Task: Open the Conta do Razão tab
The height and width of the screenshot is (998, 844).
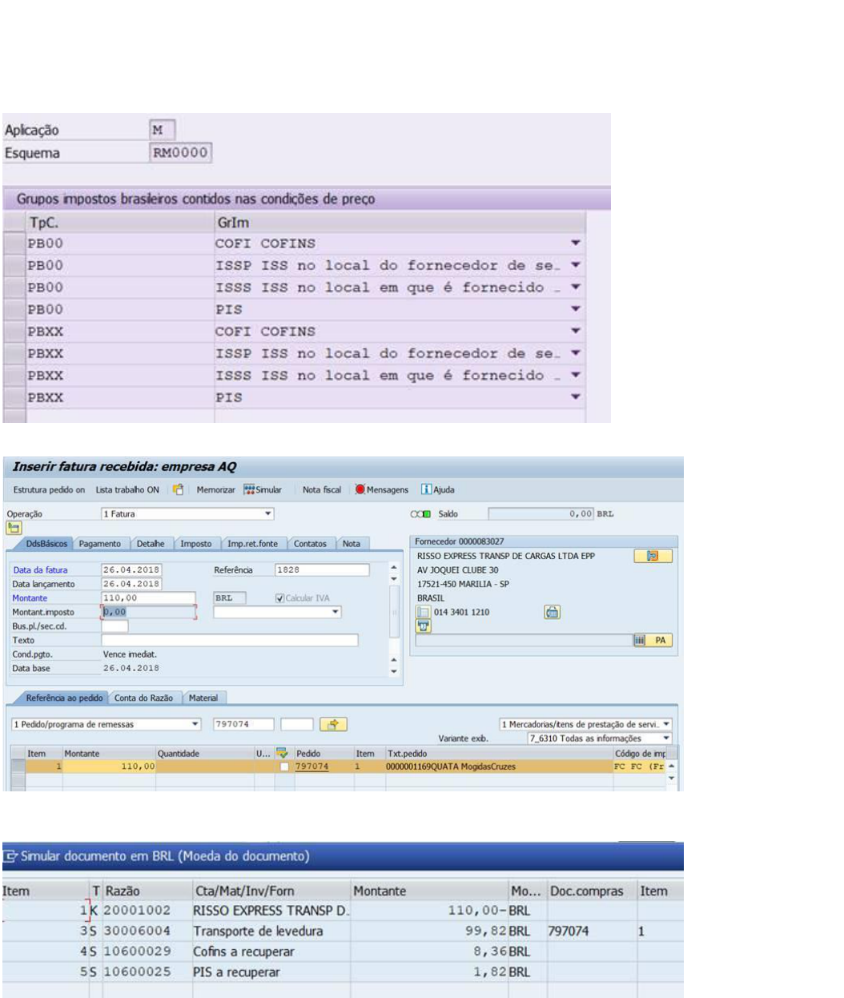Action: 143,698
